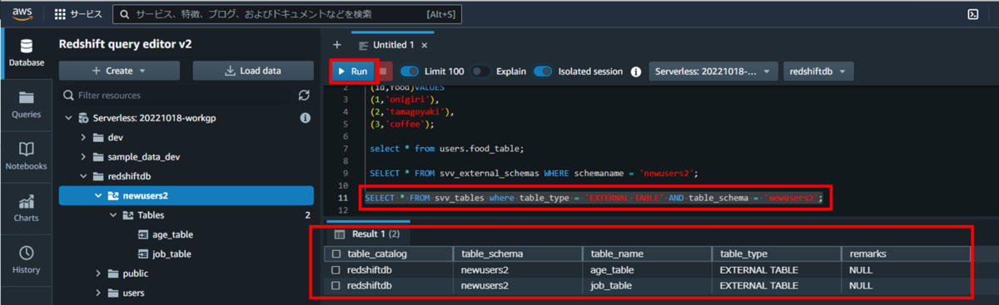Click the AWS logo home icon
Image resolution: width=999 pixels, height=305 pixels.
(x=22, y=13)
